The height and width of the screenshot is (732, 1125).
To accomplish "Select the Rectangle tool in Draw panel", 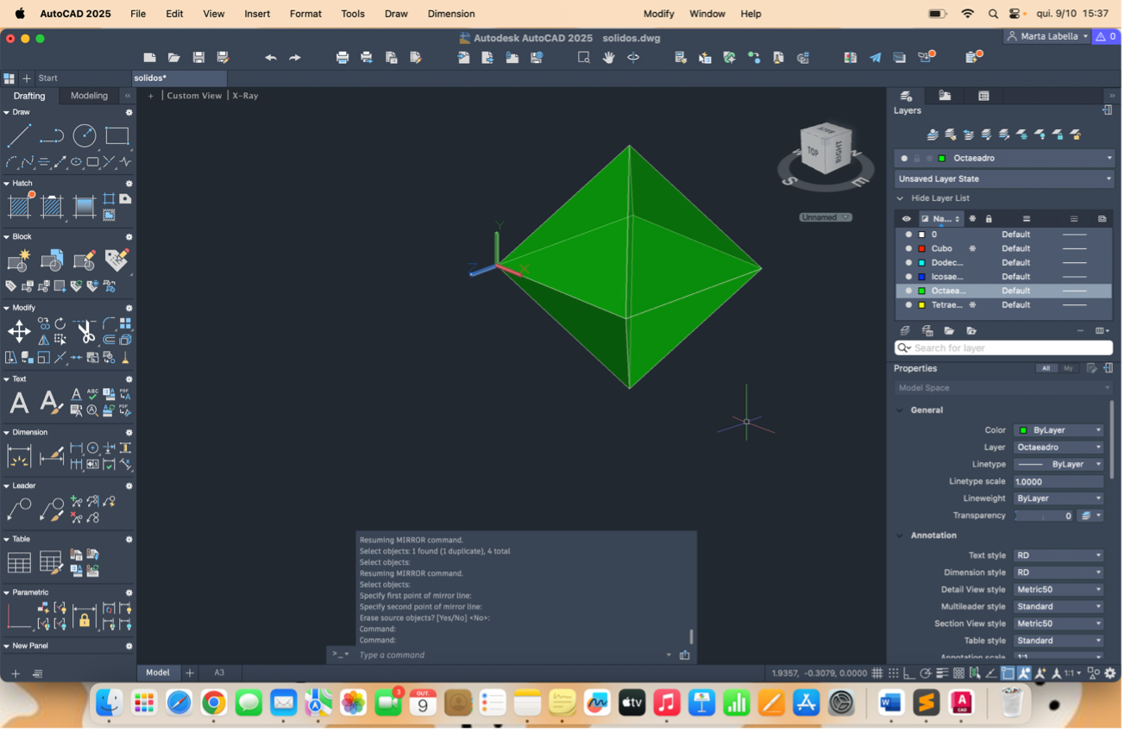I will (117, 135).
